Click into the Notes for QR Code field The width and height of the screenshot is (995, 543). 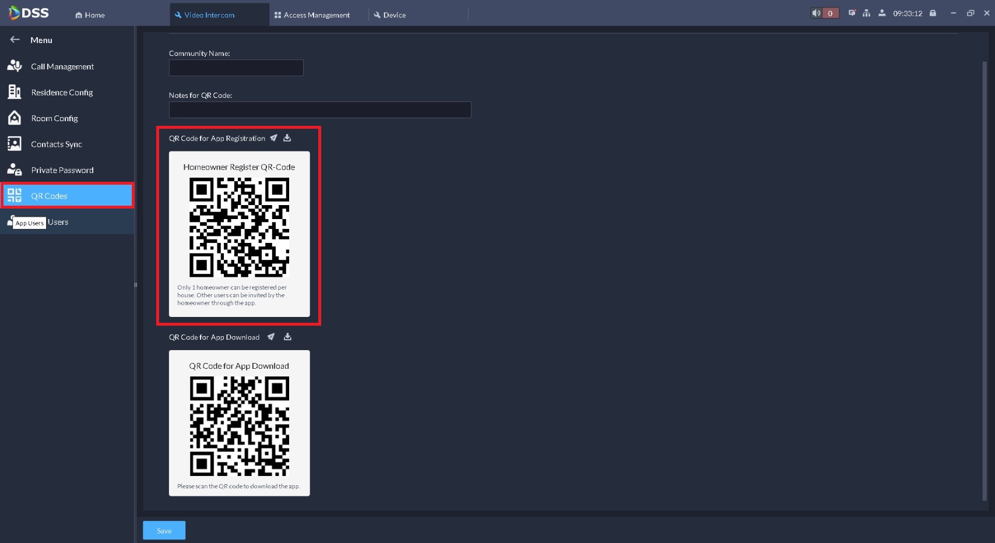320,110
